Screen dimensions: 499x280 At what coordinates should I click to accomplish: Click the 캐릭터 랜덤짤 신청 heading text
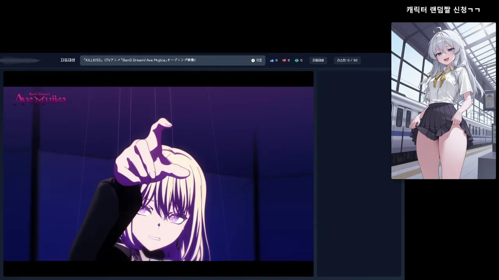click(443, 10)
